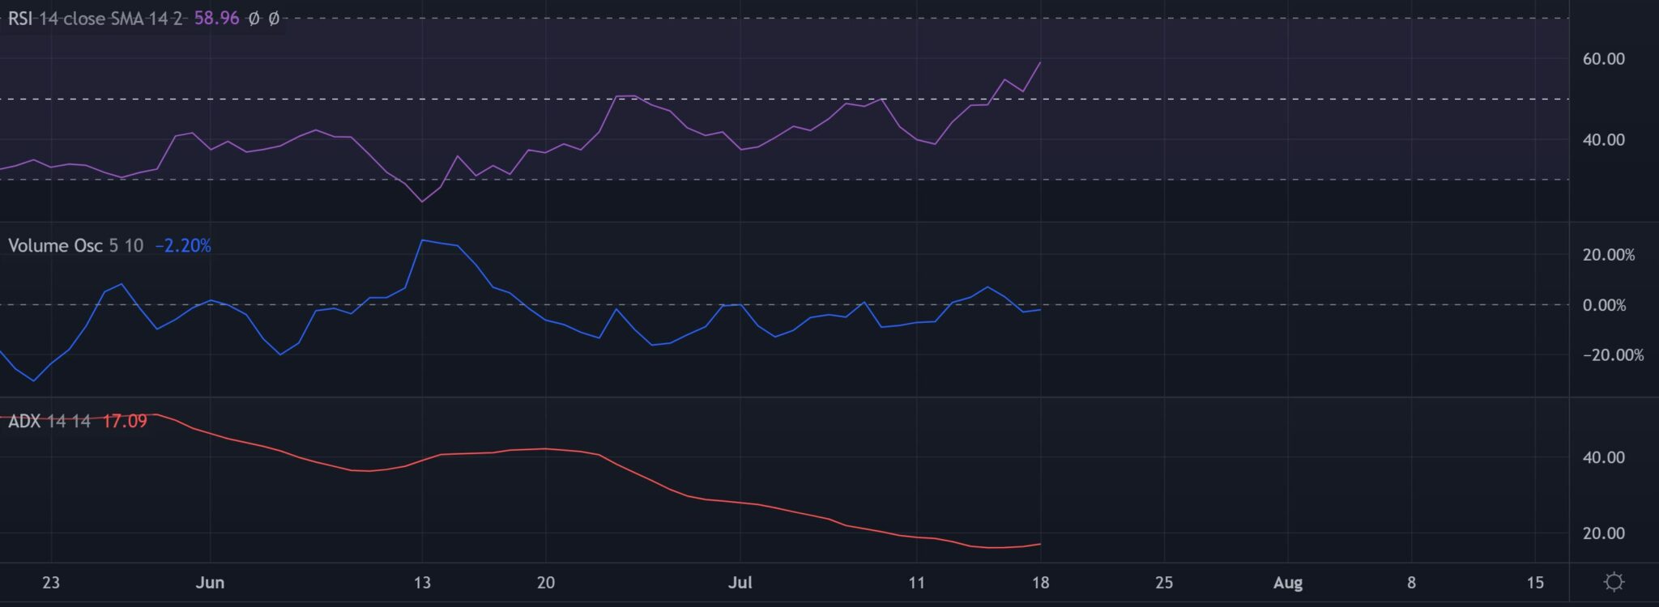Screen dimensions: 1659x607
Task: Select RSI value 58.96
Action: click(216, 19)
